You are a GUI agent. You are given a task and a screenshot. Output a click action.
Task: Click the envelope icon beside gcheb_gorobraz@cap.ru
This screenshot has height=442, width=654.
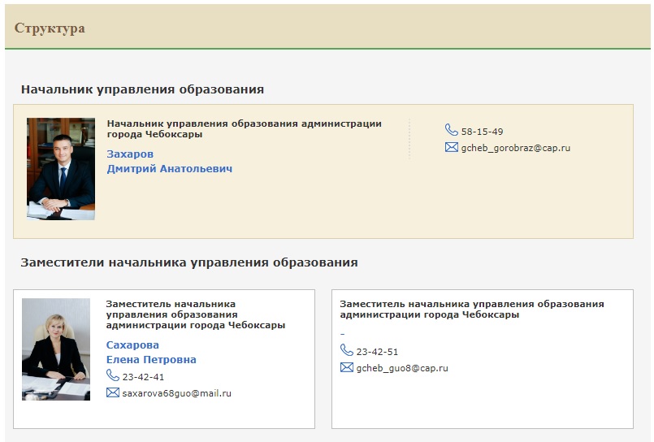[x=452, y=148]
